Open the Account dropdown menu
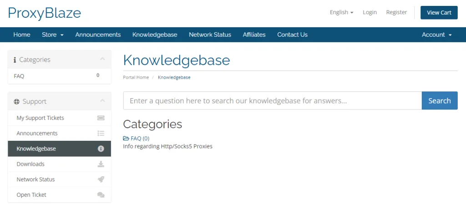 coord(436,35)
